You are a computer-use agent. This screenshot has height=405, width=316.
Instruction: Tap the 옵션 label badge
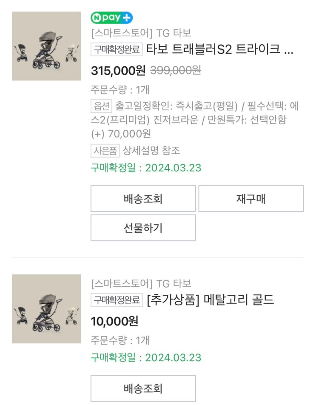tap(101, 106)
